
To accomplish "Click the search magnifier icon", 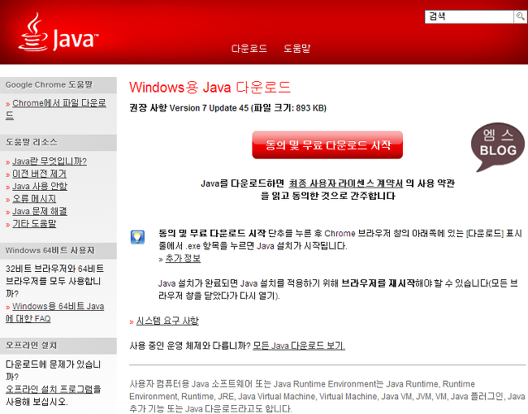I will point(520,16).
